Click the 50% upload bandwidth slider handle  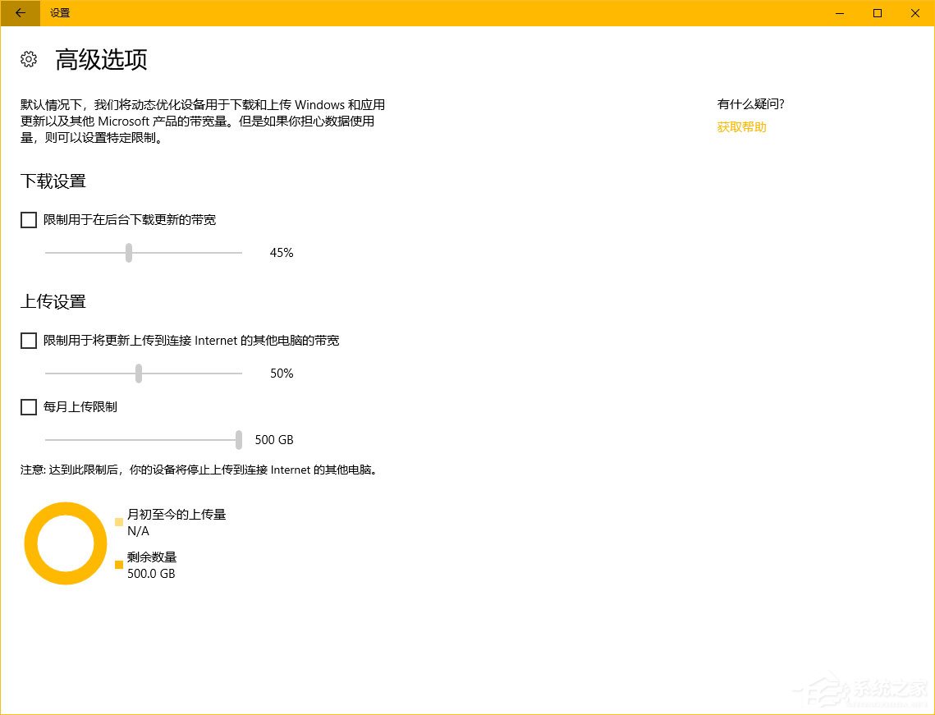point(137,373)
